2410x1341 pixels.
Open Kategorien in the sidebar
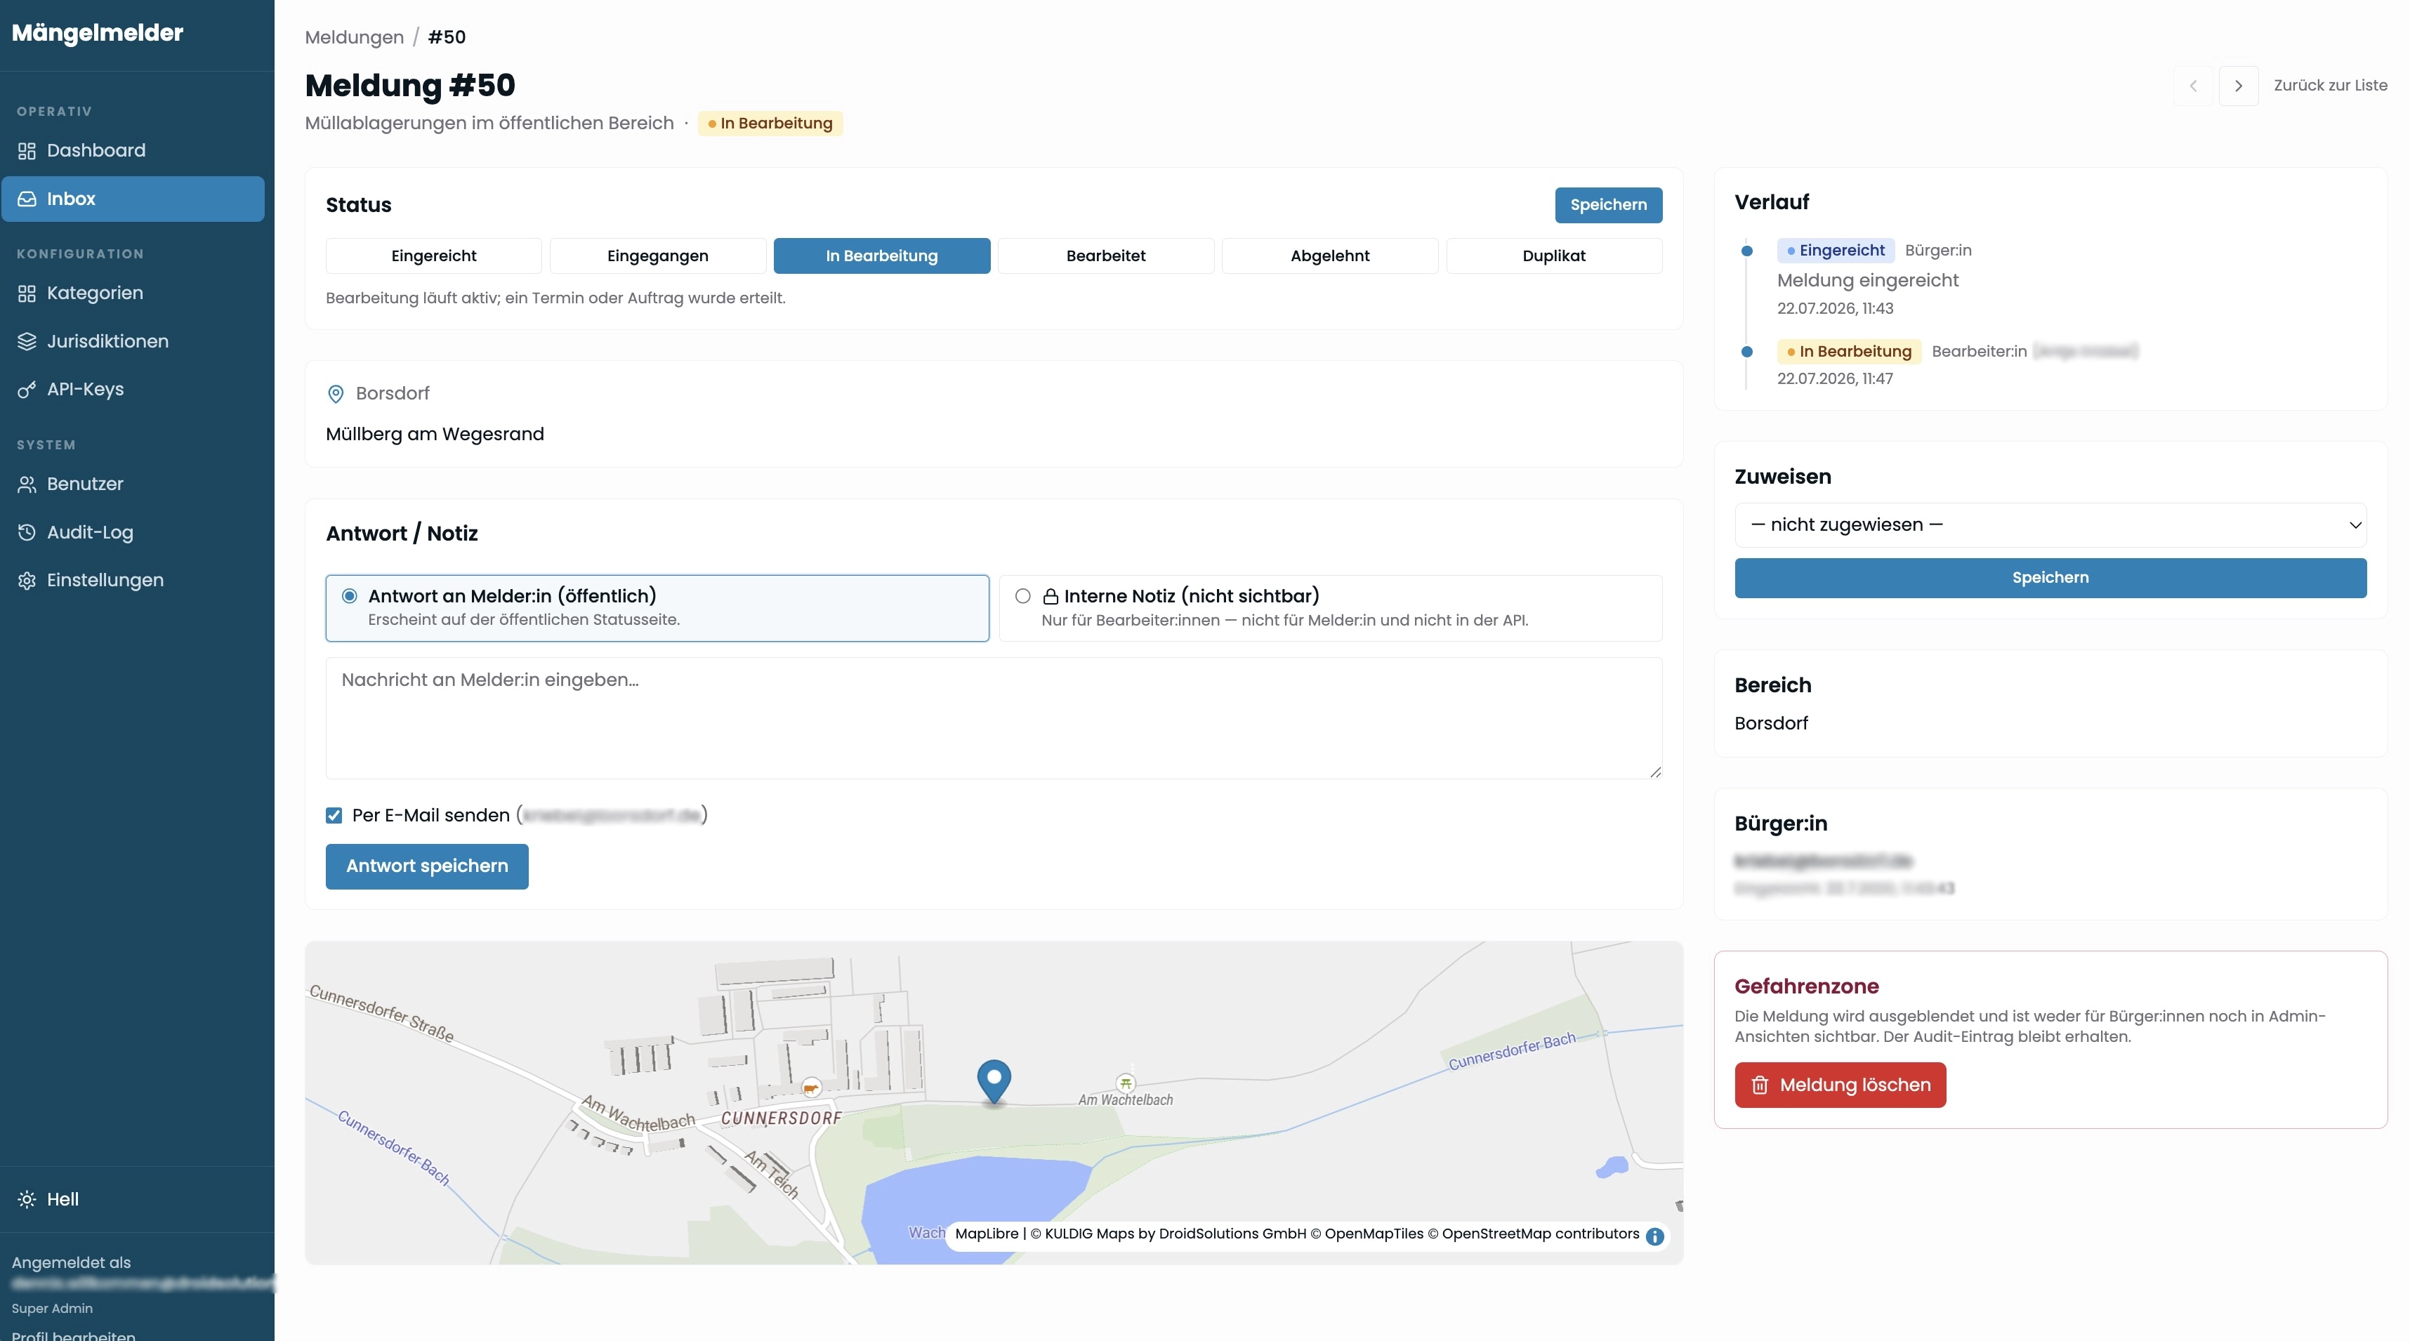point(133,293)
